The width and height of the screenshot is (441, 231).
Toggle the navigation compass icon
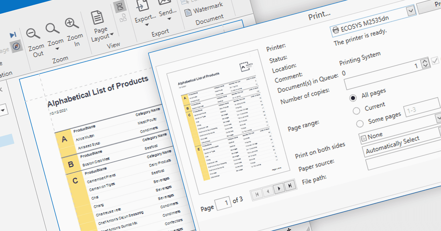pos(17,46)
